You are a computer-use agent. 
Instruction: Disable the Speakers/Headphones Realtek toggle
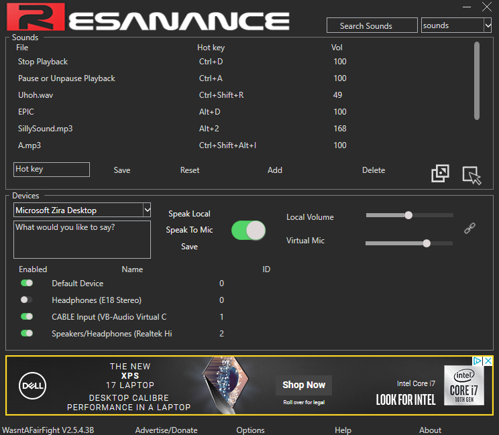tap(27, 333)
